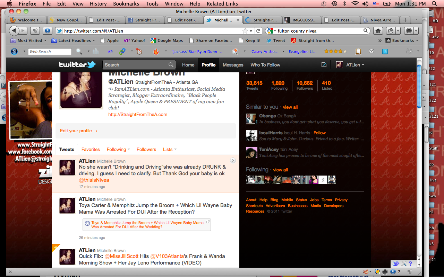The height and width of the screenshot is (277, 444).
Task: Expand the ATLien account dropdown menu
Action: coord(363,65)
